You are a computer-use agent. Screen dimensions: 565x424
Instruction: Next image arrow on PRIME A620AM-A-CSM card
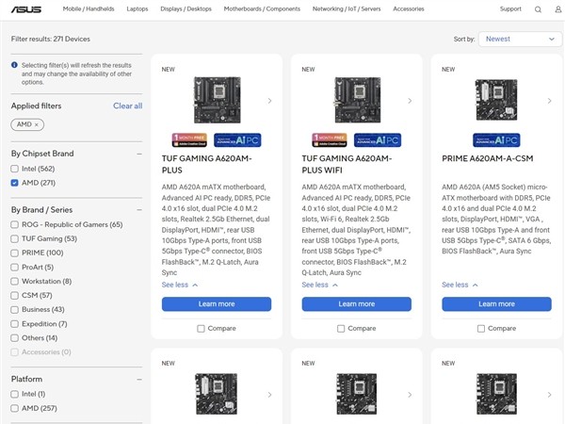pos(550,101)
